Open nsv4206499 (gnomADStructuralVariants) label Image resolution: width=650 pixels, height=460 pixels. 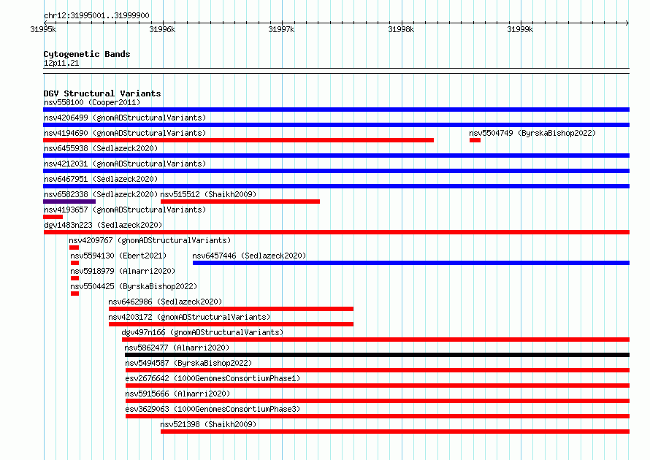125,118
